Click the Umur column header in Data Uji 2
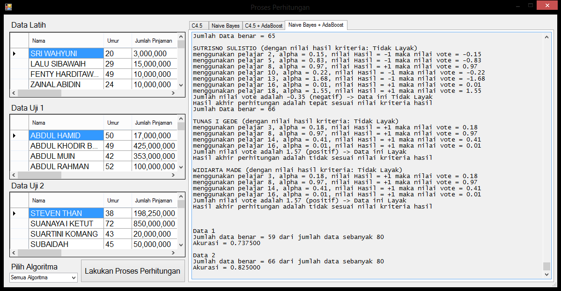The image size is (561, 291). [x=113, y=201]
